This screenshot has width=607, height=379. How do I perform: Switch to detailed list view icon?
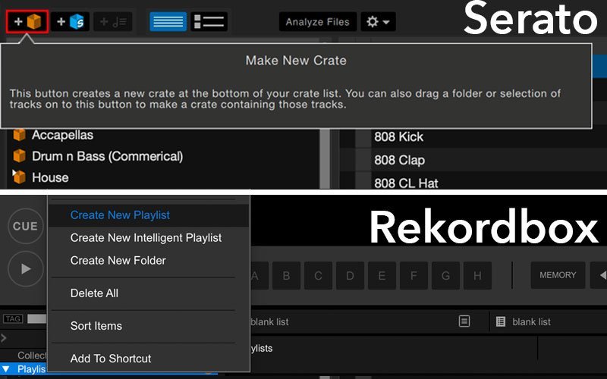[209, 22]
